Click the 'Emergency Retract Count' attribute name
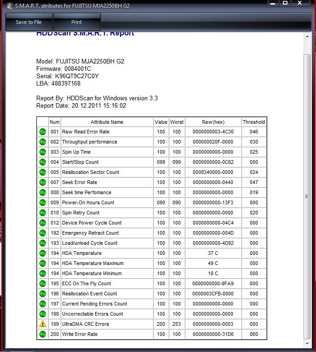This screenshot has width=316, height=352. [91, 233]
